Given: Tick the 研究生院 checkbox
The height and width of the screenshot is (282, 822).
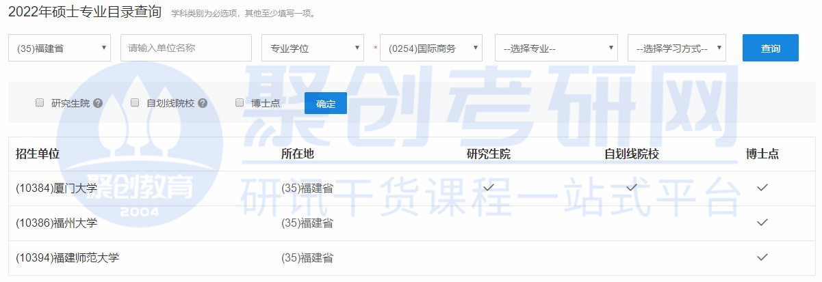Looking at the screenshot, I should tap(40, 102).
